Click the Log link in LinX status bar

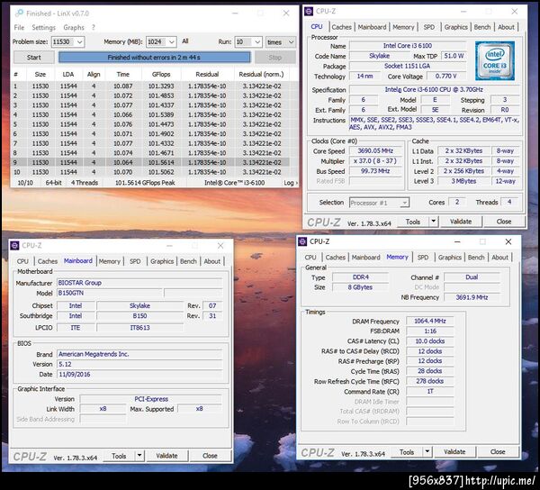click(x=291, y=183)
